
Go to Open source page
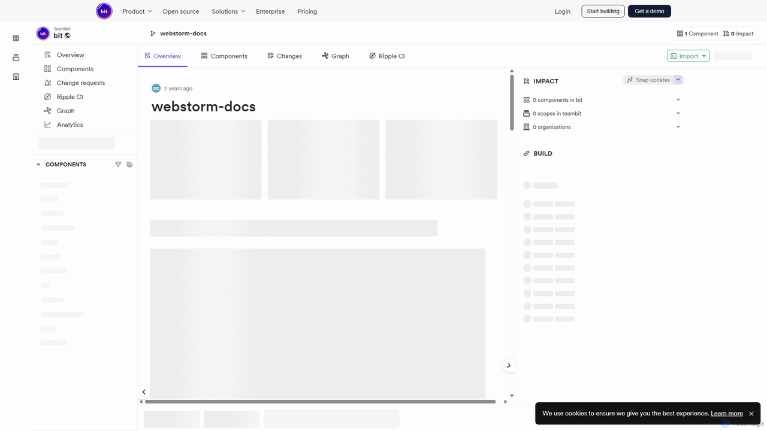click(181, 11)
